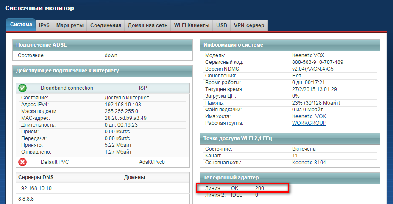Open the WORKGROUP link
The height and width of the screenshot is (204, 393).
[x=309, y=123]
